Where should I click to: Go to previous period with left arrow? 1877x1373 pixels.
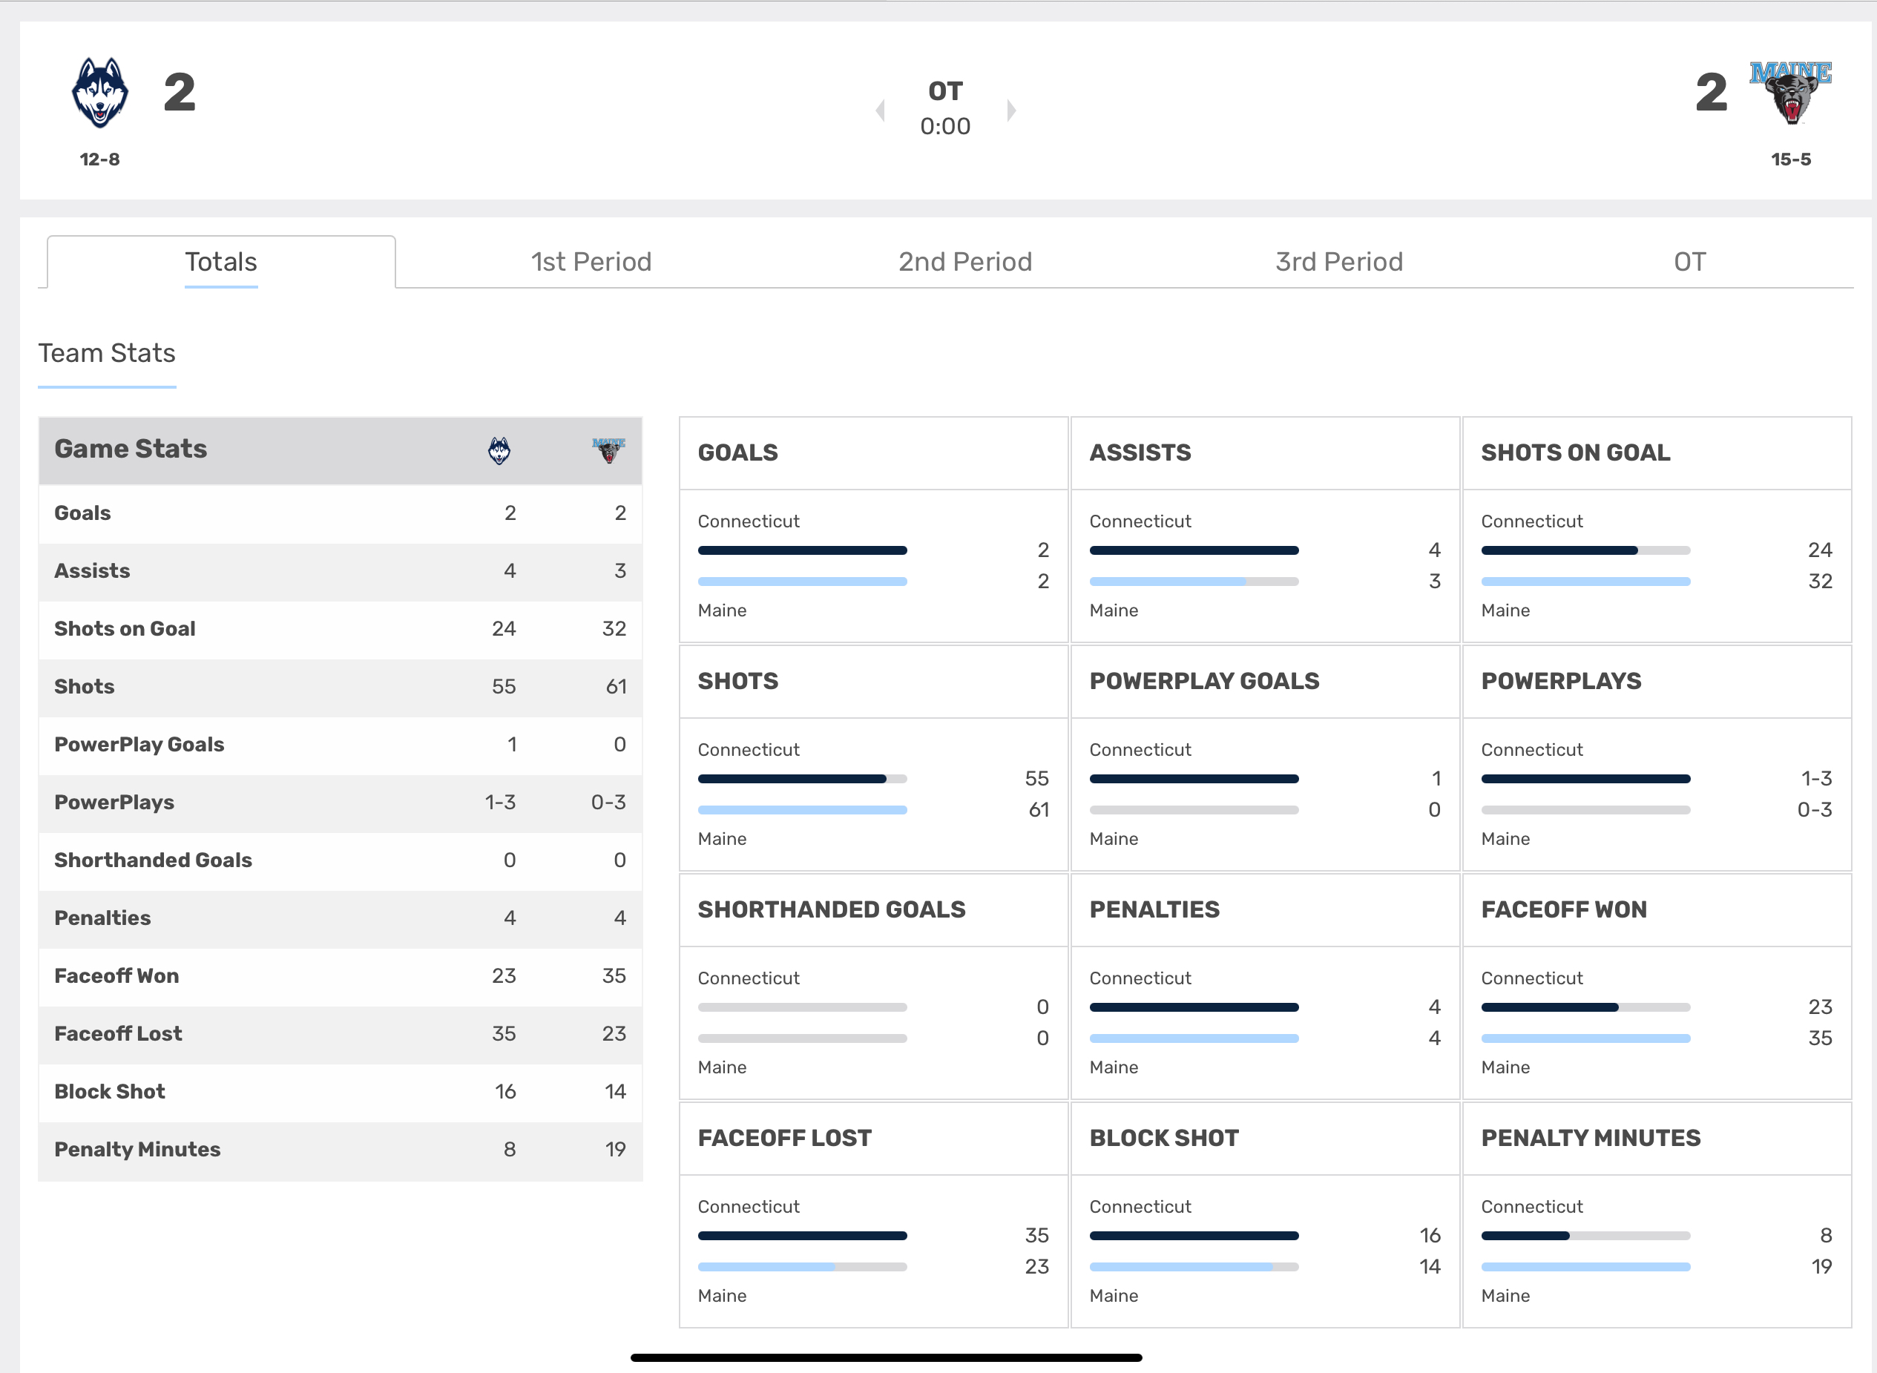(x=881, y=110)
